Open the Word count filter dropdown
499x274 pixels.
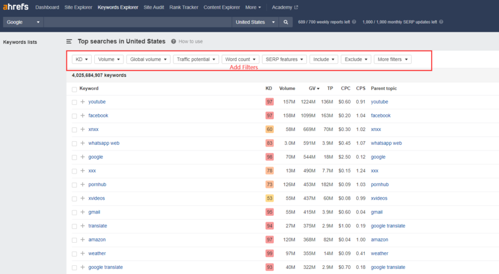pos(240,59)
